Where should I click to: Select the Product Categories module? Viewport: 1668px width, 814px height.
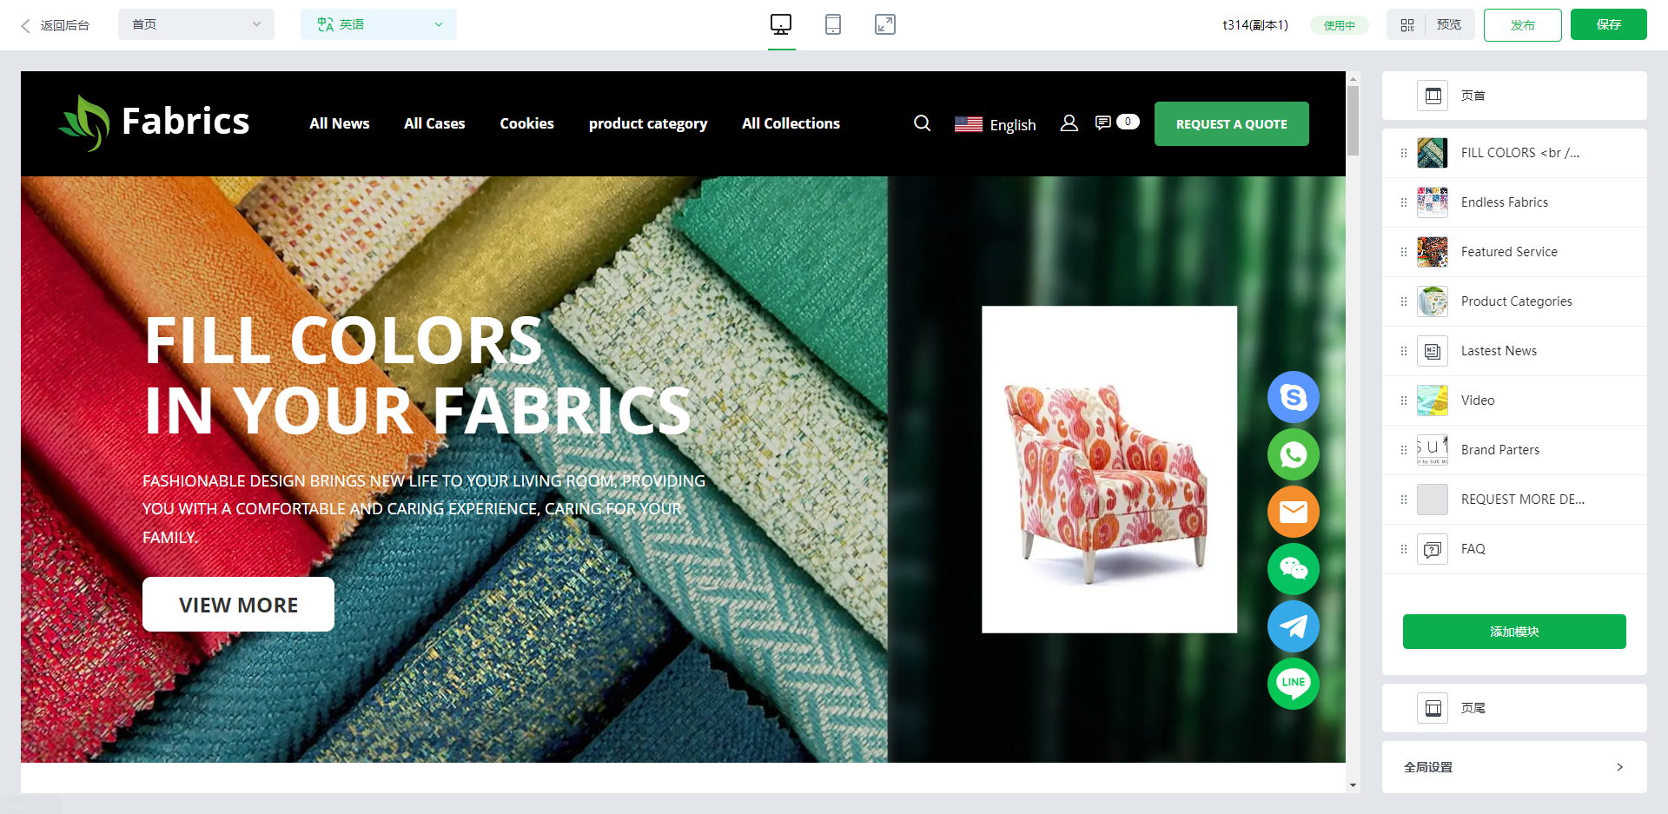(1514, 301)
